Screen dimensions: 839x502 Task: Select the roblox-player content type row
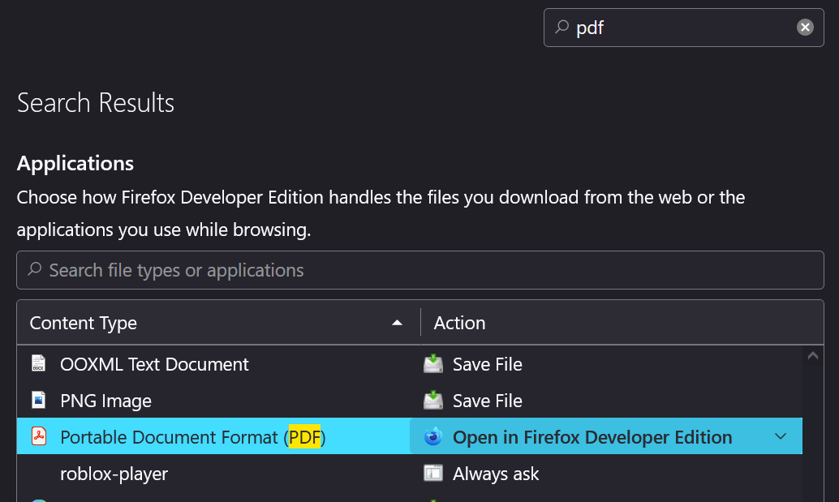pyautogui.click(x=113, y=474)
